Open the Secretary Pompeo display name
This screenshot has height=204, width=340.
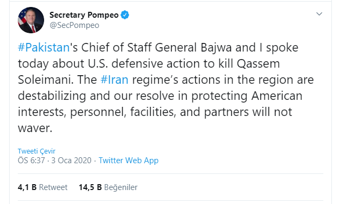(84, 15)
